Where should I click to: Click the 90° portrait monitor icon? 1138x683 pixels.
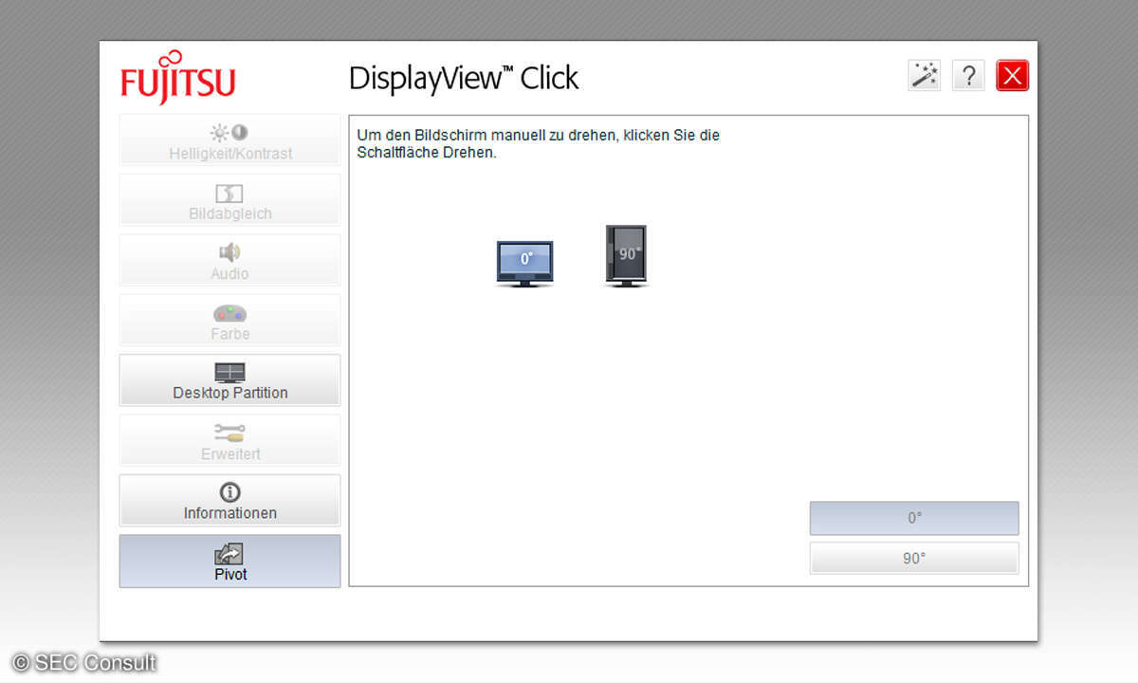click(626, 256)
